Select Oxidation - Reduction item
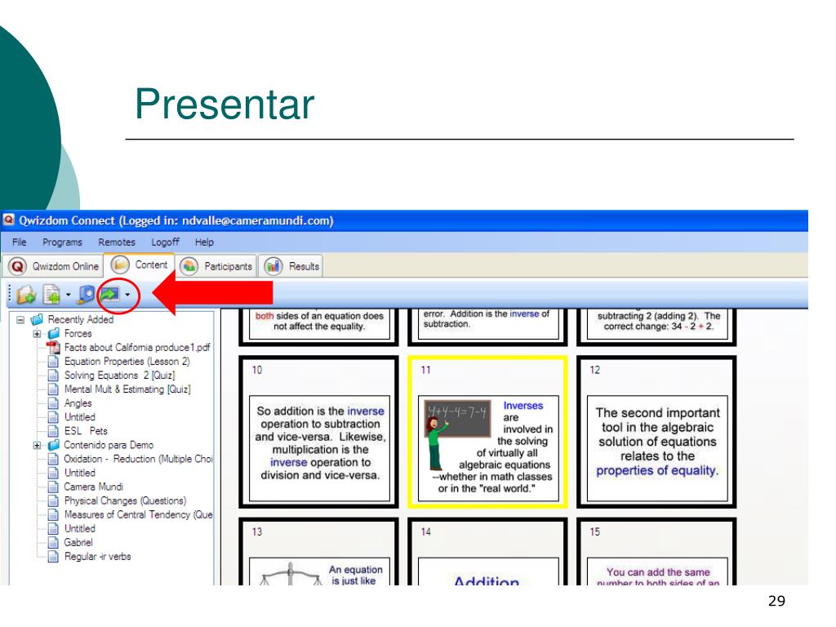The image size is (836, 627). coord(138,459)
